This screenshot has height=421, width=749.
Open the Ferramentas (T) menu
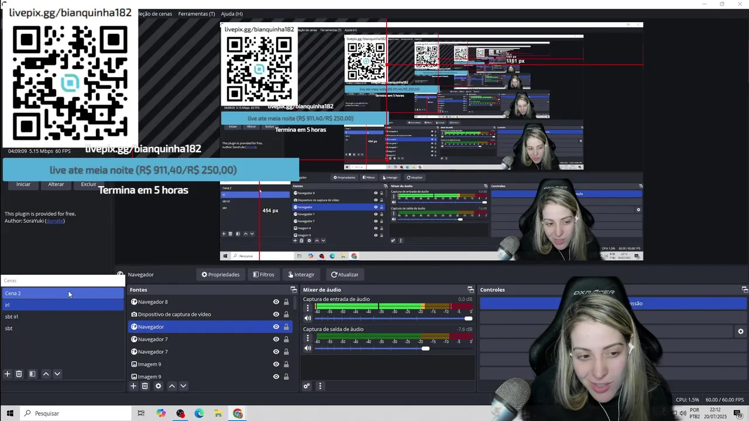coord(196,13)
